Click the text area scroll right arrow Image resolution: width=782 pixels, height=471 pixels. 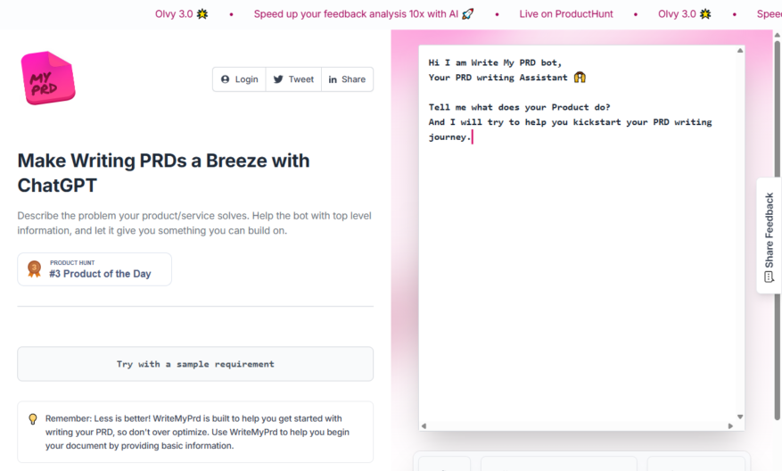(730, 426)
